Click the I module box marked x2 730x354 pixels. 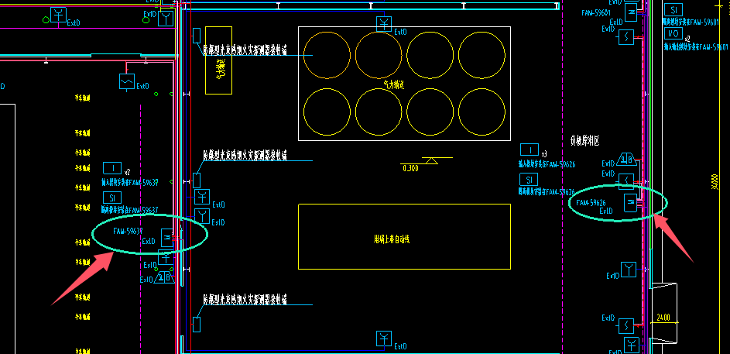111,168
